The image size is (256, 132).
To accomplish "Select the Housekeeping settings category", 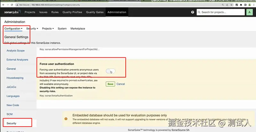I will 15,78.
